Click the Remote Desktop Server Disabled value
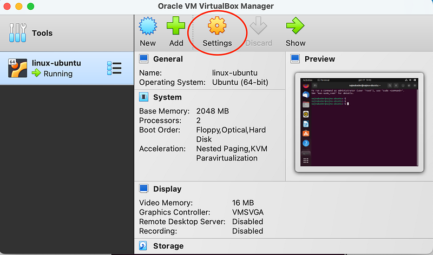 (248, 222)
